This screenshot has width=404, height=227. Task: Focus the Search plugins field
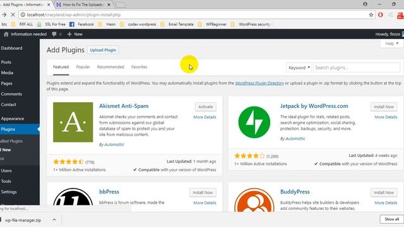(x=357, y=67)
